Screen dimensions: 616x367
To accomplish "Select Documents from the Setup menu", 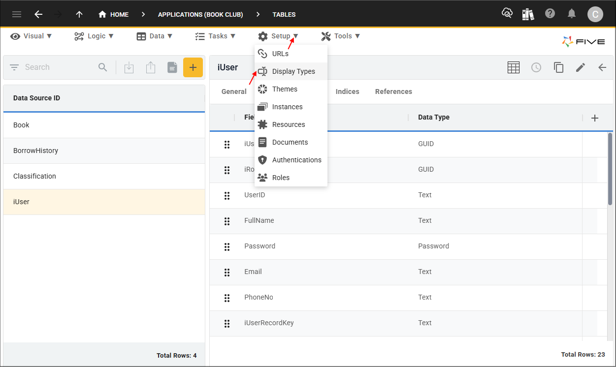I will tap(291, 142).
